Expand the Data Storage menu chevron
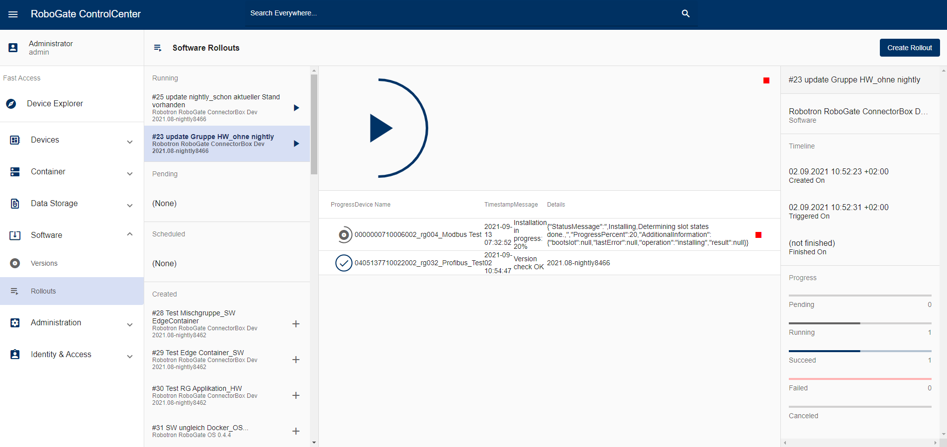Image resolution: width=947 pixels, height=447 pixels. click(x=130, y=206)
